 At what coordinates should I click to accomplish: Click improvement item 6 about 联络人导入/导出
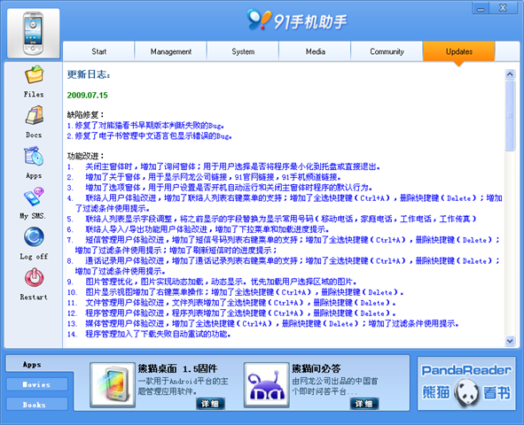click(198, 229)
